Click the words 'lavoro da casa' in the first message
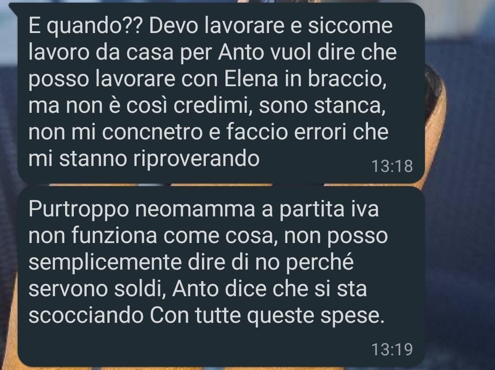The width and height of the screenshot is (495, 370). [x=101, y=52]
